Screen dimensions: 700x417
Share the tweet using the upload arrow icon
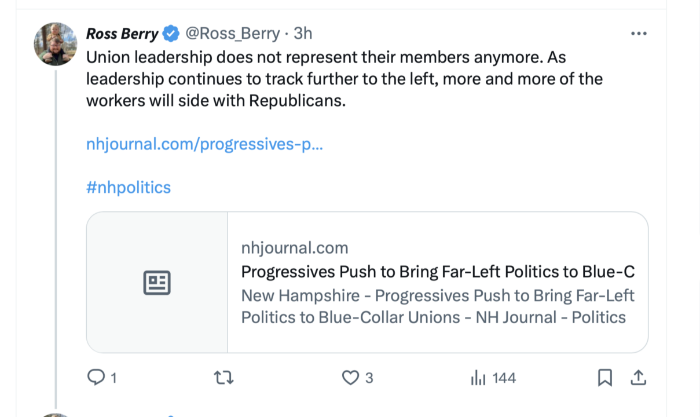pos(637,378)
